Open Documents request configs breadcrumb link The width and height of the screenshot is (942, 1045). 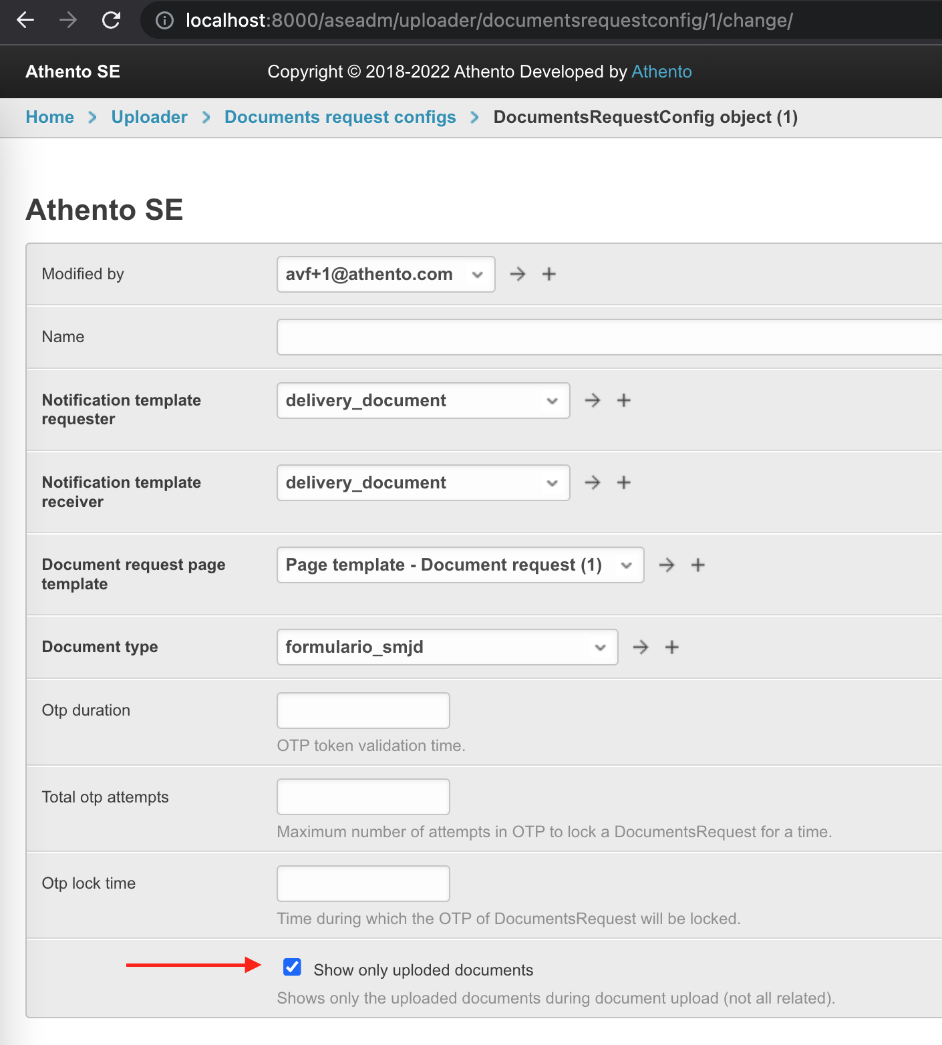(340, 117)
